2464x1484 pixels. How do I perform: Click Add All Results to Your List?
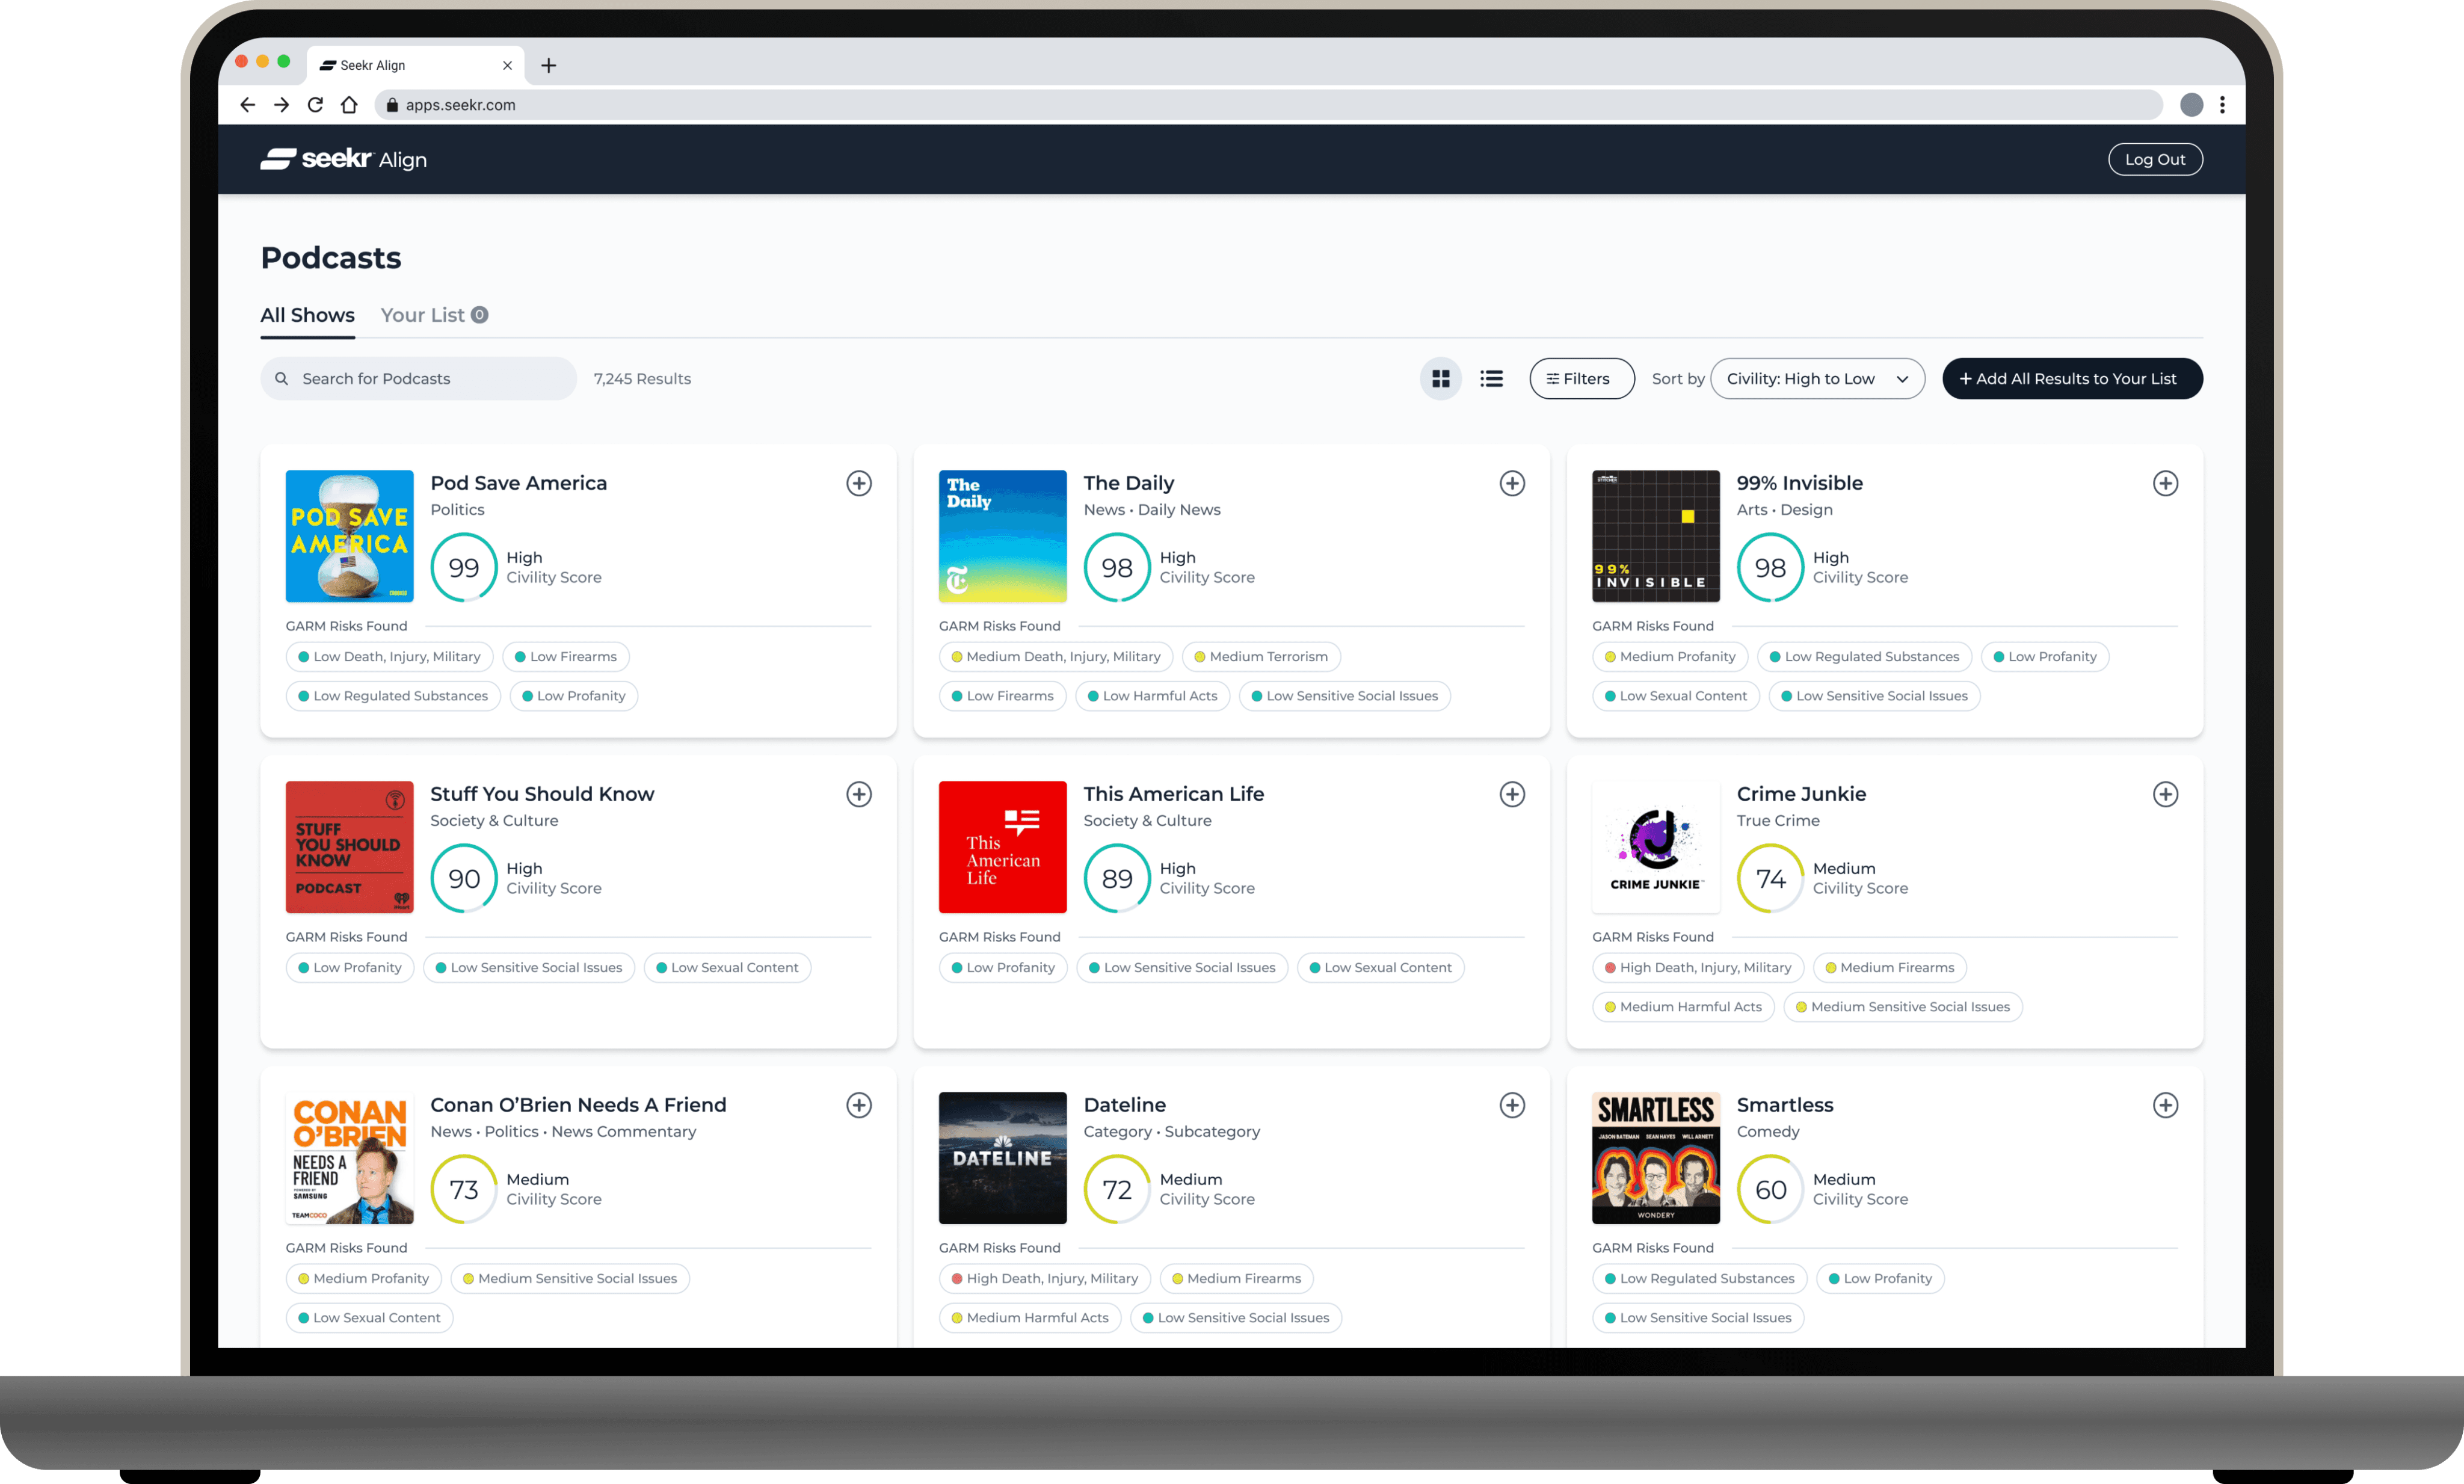click(x=2071, y=379)
